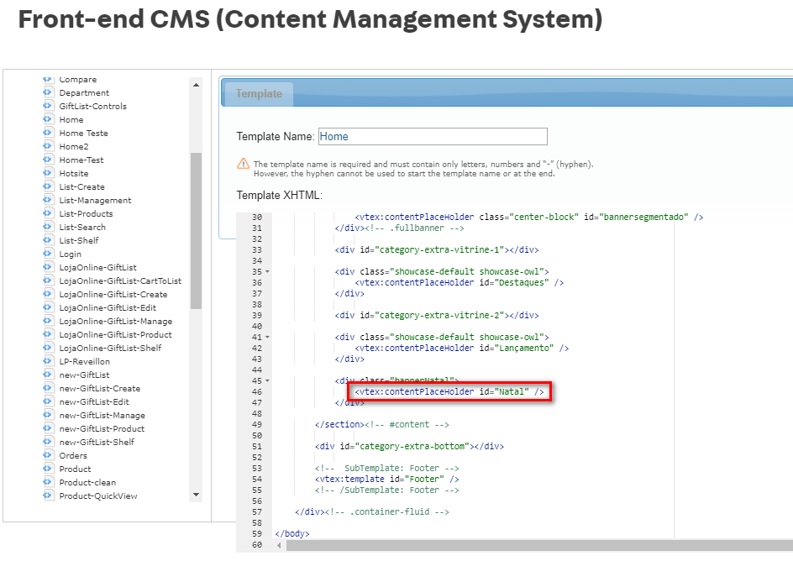Click the template icon beside Hotsite
793x561 pixels.
48,173
